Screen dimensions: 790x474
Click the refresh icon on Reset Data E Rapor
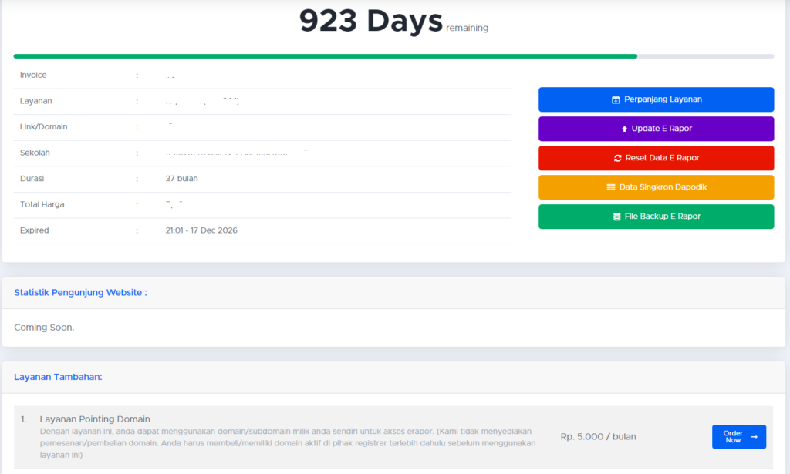pos(618,158)
